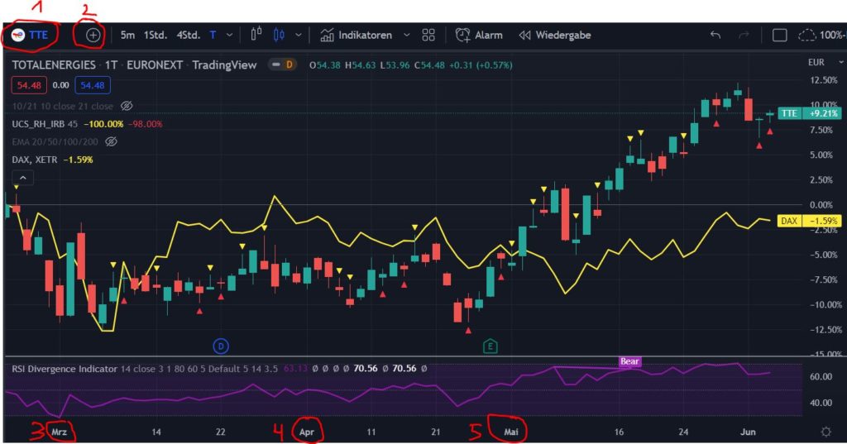This screenshot has width=847, height=444.
Task: Click the redo arrow icon
Action: pos(744,35)
